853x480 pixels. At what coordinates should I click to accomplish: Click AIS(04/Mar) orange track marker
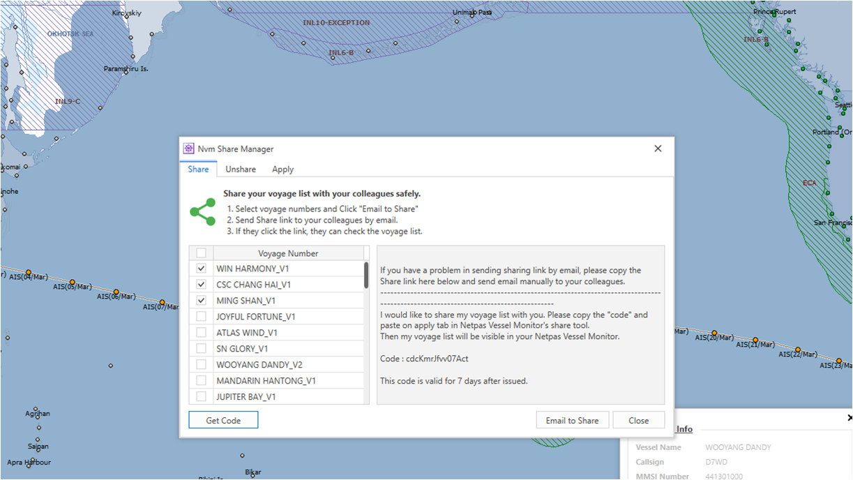point(29,273)
